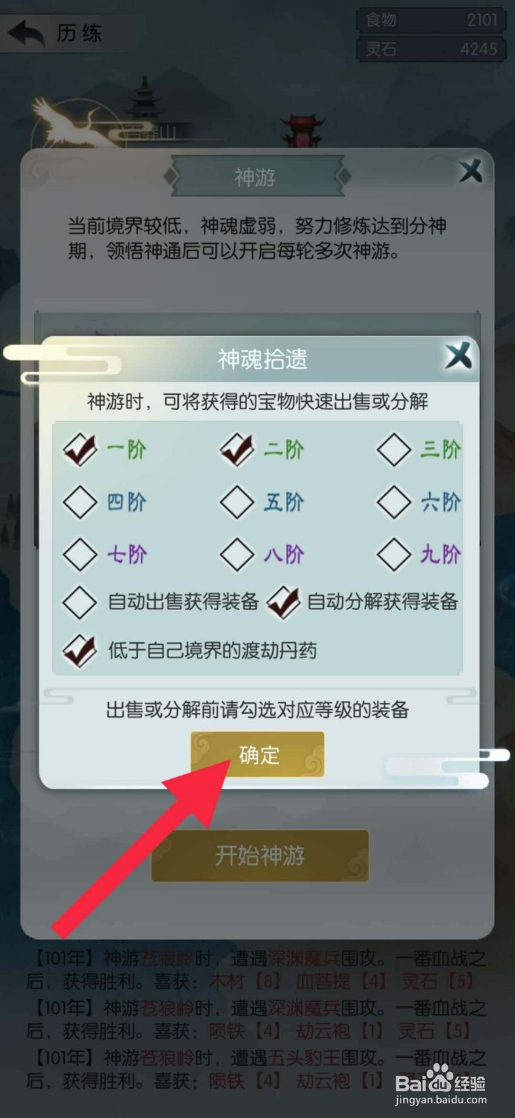Close the 神魂拾遗 dialog with X
The width and height of the screenshot is (515, 1118).
459,356
